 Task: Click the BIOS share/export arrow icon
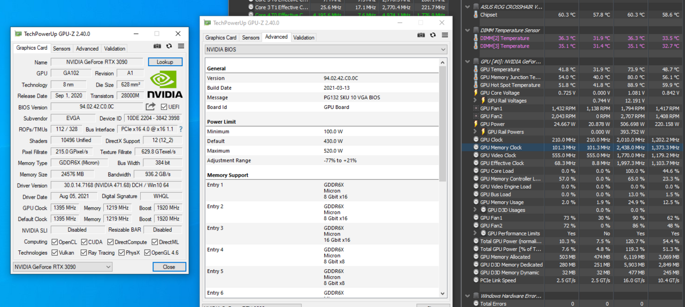click(x=150, y=107)
